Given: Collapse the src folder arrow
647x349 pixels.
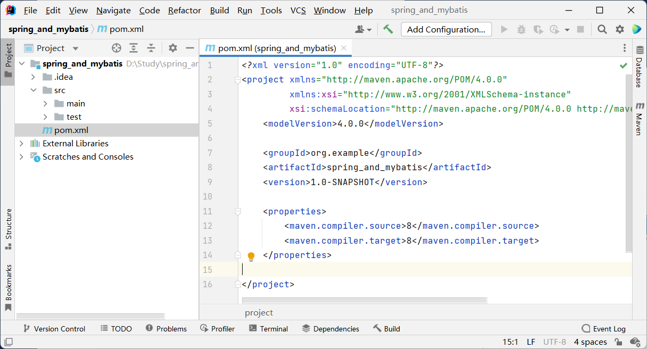Looking at the screenshot, I should (x=34, y=90).
